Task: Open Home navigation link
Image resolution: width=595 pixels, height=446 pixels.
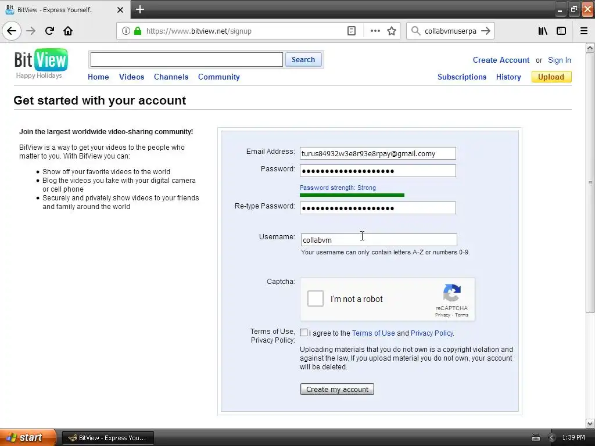Action: click(x=98, y=77)
